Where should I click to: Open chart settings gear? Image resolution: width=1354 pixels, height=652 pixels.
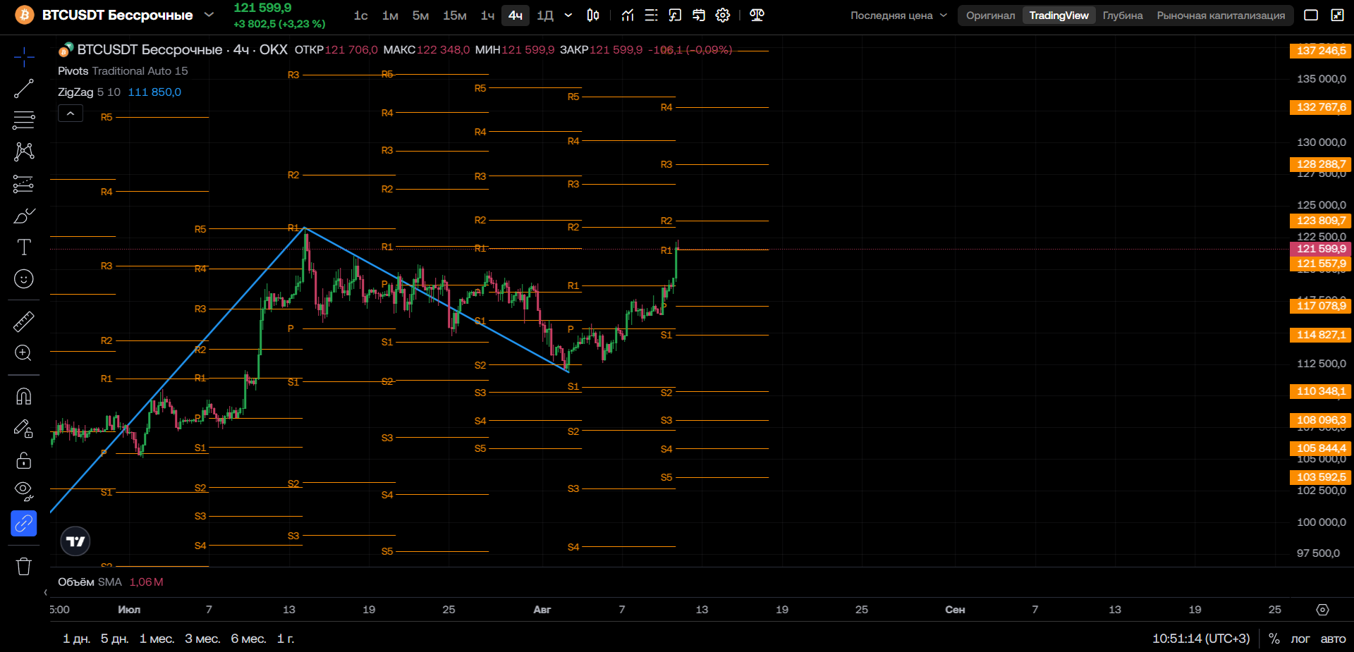tap(723, 16)
